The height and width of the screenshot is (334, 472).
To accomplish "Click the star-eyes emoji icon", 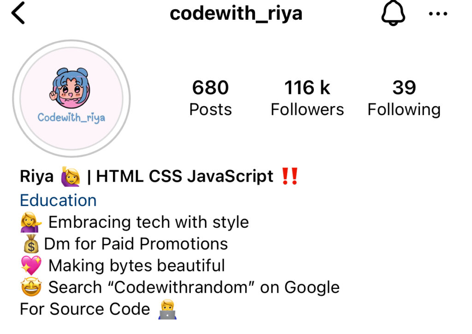I will [31, 287].
